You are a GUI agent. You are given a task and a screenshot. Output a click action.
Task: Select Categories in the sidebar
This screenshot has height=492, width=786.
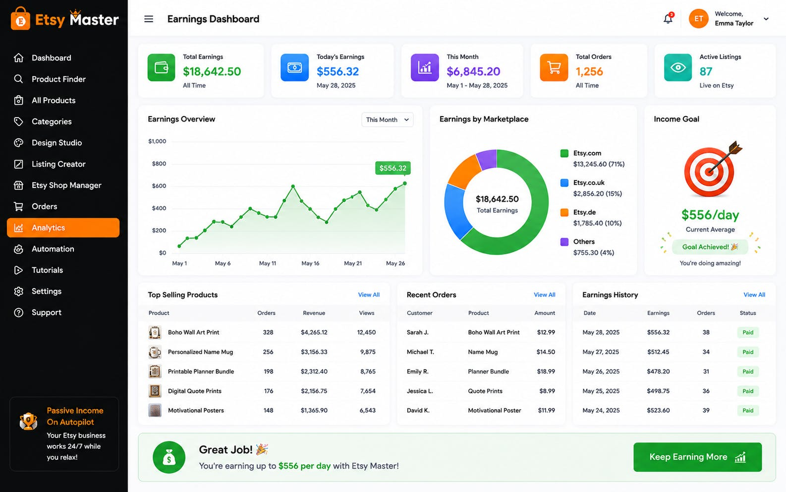[63, 122]
